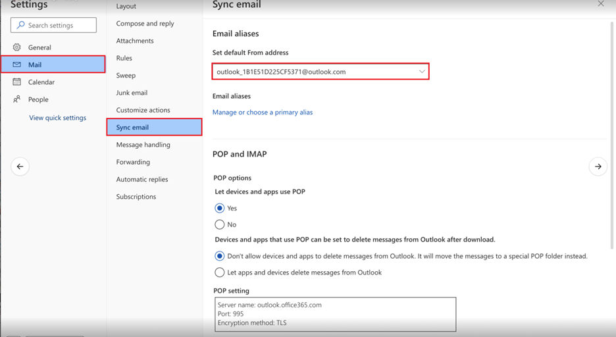This screenshot has height=337, width=616.
Task: Choose Let apps and devices delete messages
Action: [x=220, y=272]
